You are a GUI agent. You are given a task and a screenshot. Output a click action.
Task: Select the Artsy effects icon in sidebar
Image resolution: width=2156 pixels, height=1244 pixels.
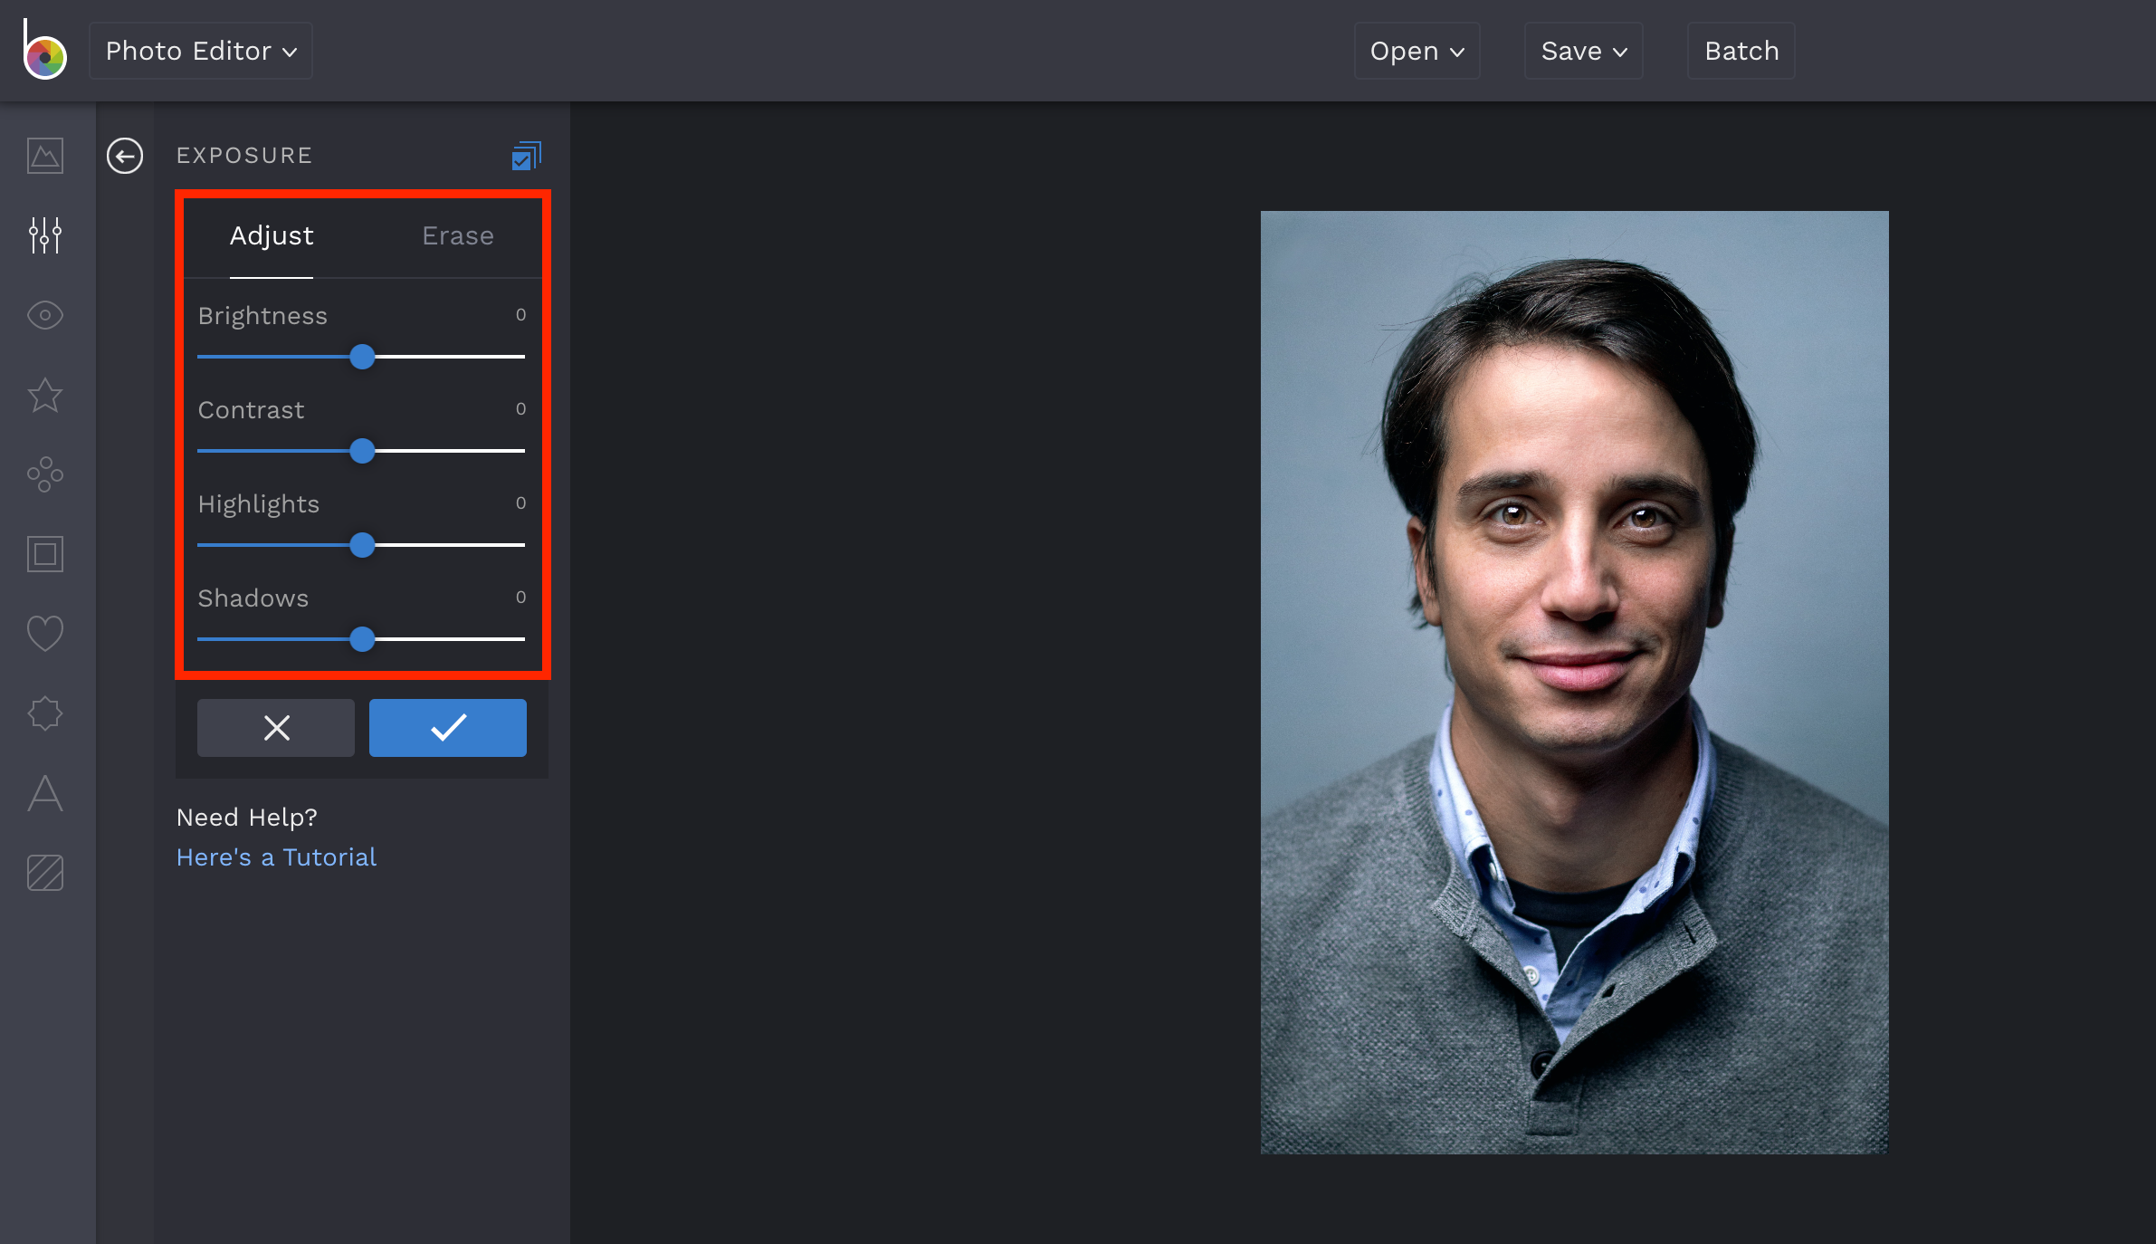(x=44, y=474)
